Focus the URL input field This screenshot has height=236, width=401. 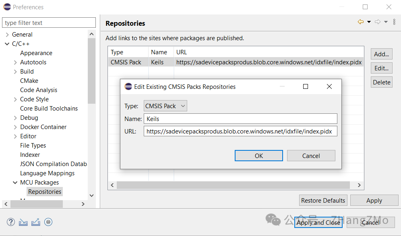[240, 131]
